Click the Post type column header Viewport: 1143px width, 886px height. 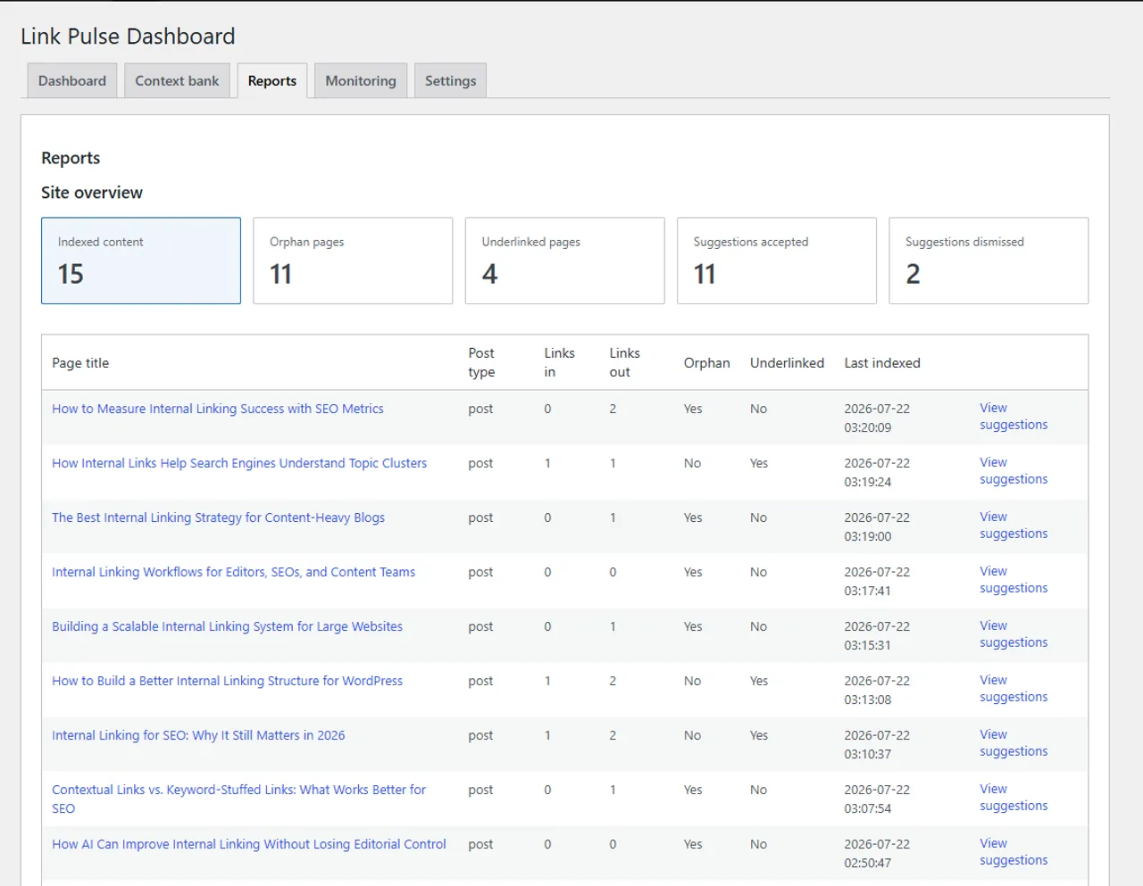[481, 363]
